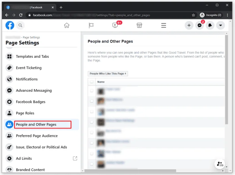Expand the account arrow dropdown menu
235x175 pixels.
221,25
